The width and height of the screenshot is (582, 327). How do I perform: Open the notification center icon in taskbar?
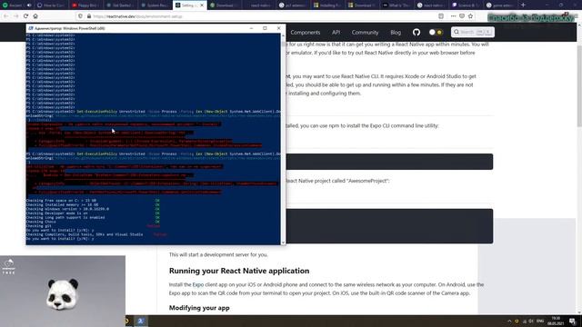point(573,321)
